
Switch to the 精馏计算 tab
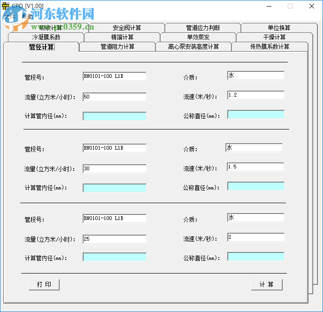[122, 37]
